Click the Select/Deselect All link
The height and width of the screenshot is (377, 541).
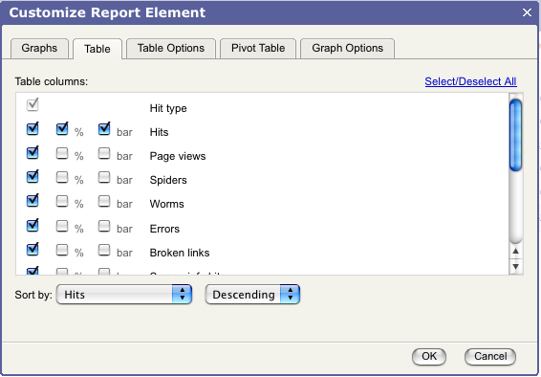coord(470,81)
